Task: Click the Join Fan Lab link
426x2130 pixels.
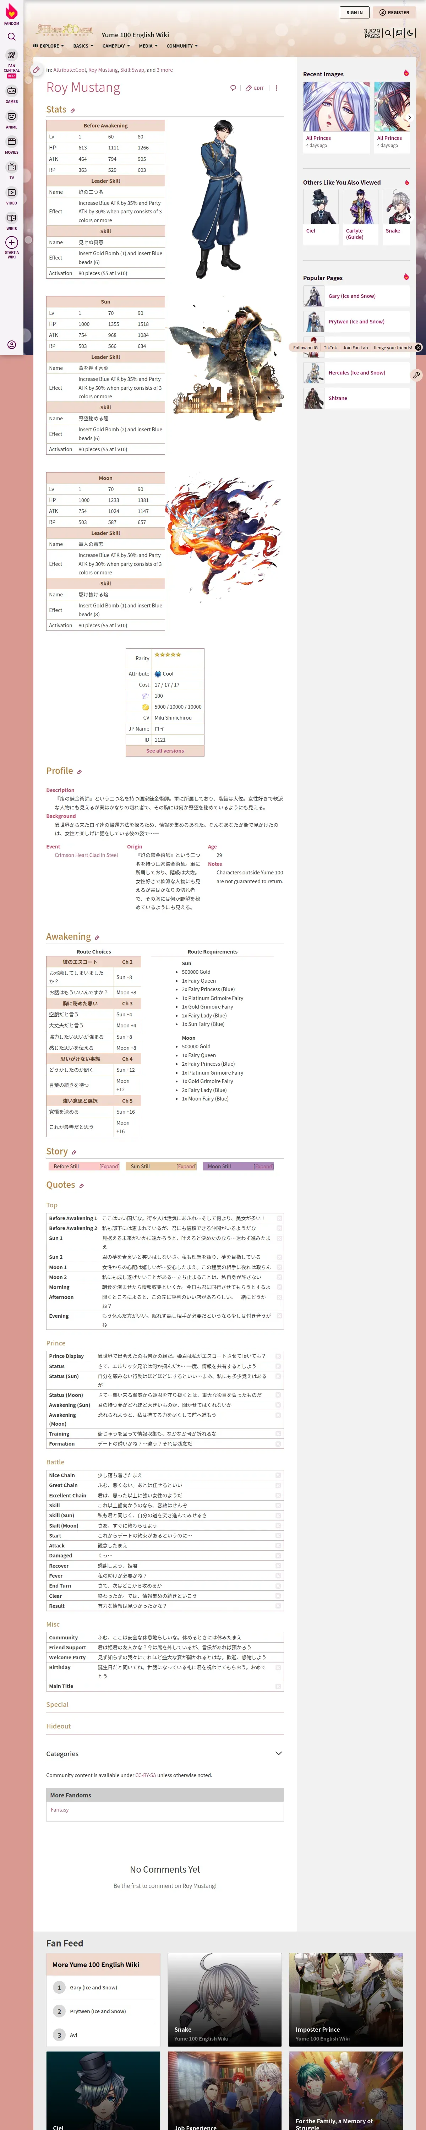Action: pos(355,347)
